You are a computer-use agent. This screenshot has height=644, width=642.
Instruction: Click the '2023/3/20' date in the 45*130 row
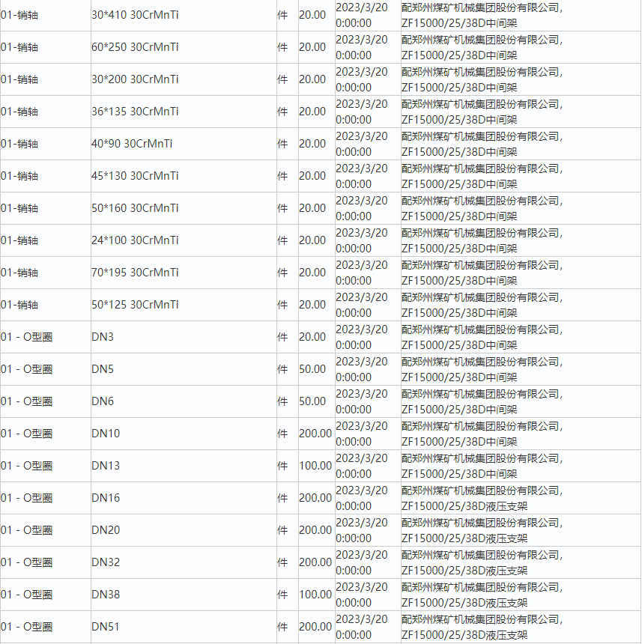[362, 168]
